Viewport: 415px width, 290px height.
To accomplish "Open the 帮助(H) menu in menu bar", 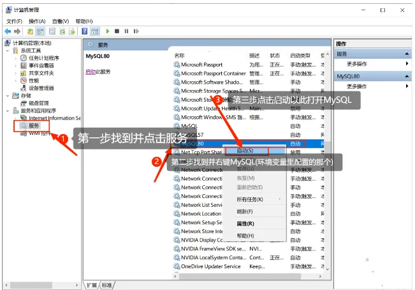I will point(84,21).
